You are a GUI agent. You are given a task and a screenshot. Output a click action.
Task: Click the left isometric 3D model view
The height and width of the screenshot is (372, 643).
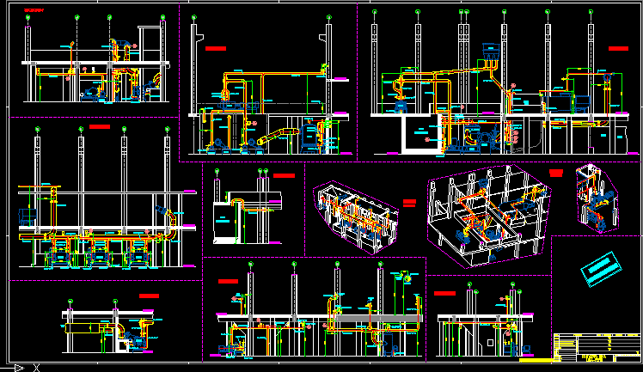356,216
